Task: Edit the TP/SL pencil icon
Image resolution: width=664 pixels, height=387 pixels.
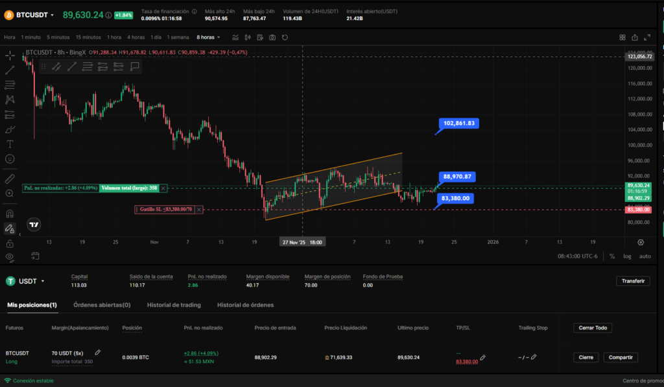Action: [x=483, y=358]
